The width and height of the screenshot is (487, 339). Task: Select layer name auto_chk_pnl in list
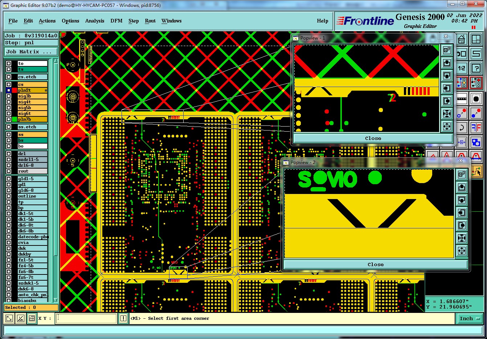(x=33, y=295)
